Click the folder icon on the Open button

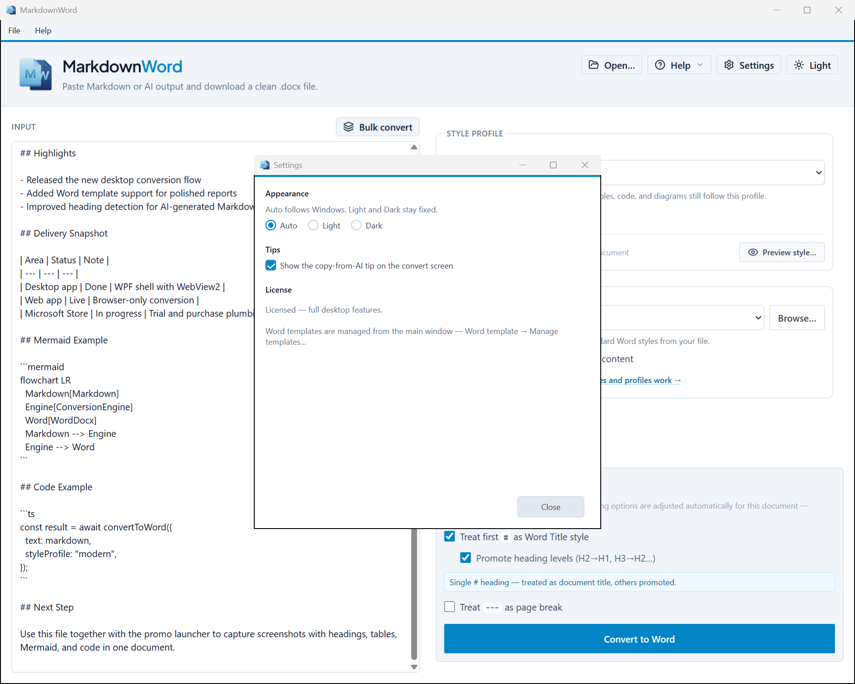[593, 65]
